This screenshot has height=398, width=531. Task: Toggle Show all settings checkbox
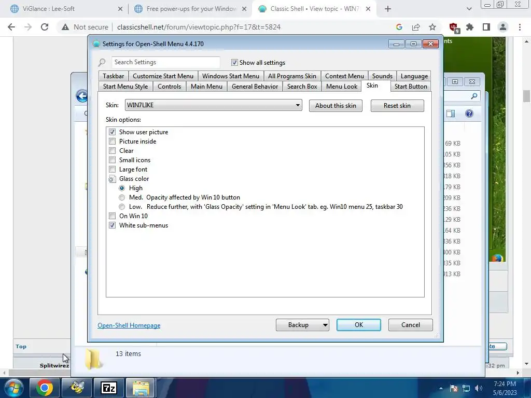[234, 62]
